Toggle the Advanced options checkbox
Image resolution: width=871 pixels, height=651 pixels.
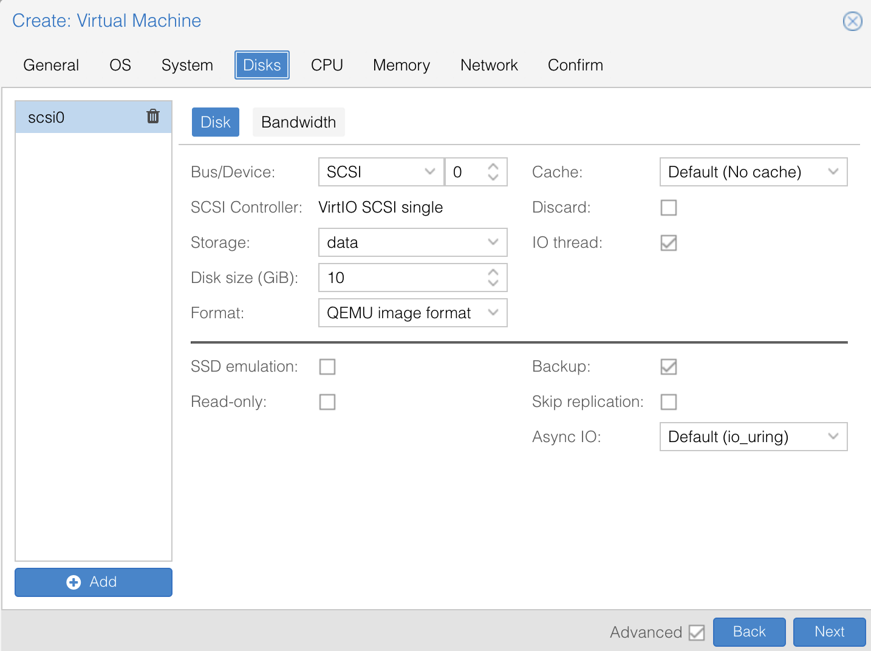pos(697,633)
